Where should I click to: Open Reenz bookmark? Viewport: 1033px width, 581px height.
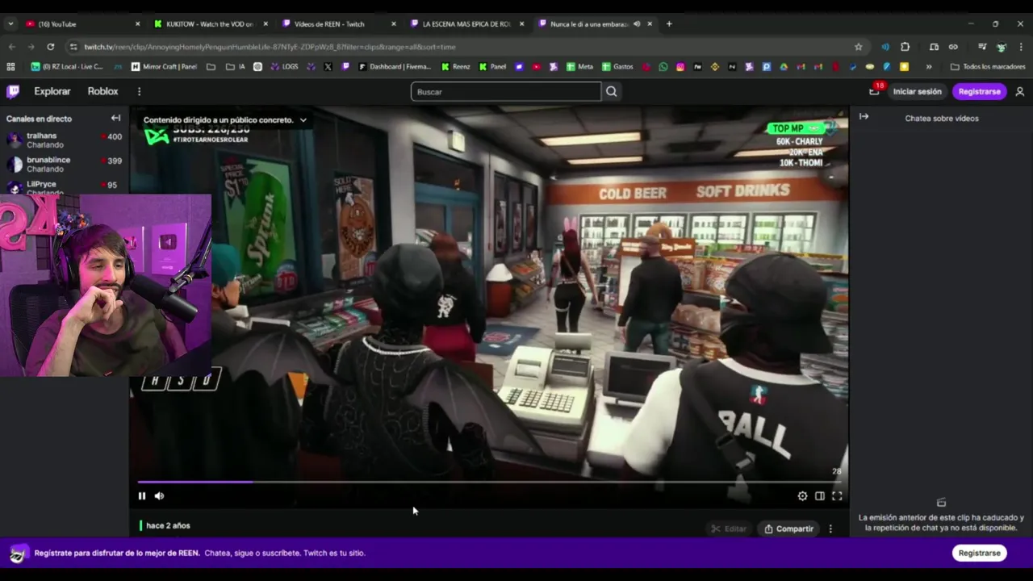(x=455, y=66)
